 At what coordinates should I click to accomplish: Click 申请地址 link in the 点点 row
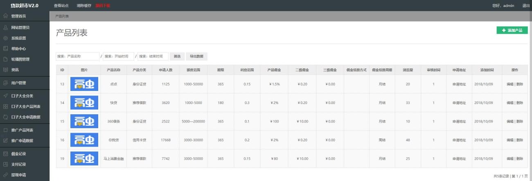tap(459, 84)
